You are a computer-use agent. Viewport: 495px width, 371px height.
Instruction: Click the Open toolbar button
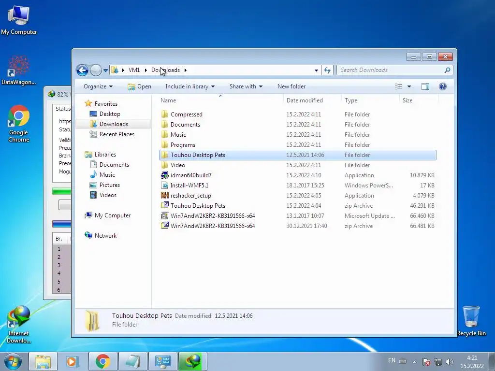[x=140, y=86]
